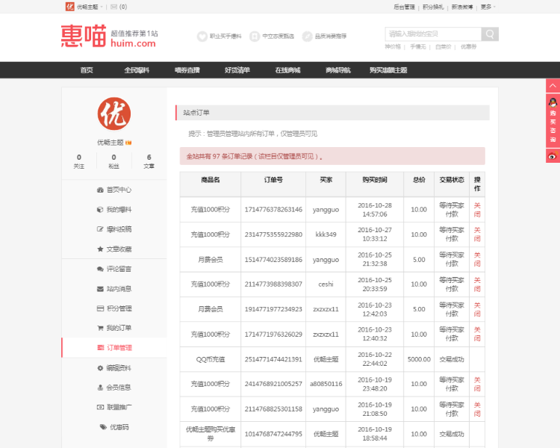Screen dimensions: 560x448
Task: Click the search magnifier button
Action: (x=490, y=34)
